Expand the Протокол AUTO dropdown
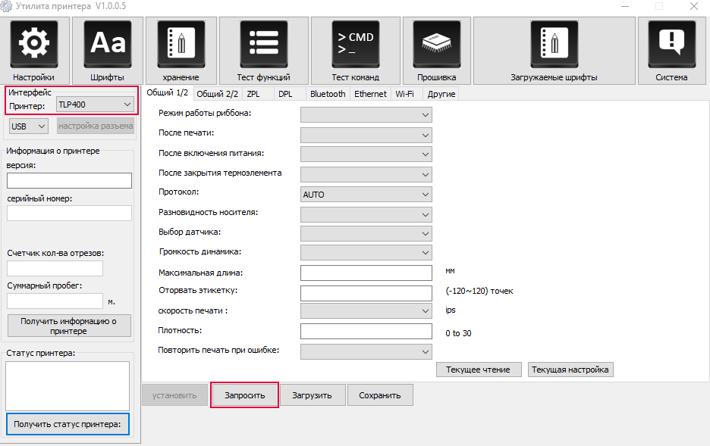Viewport: 710px width, 446px height. point(366,195)
